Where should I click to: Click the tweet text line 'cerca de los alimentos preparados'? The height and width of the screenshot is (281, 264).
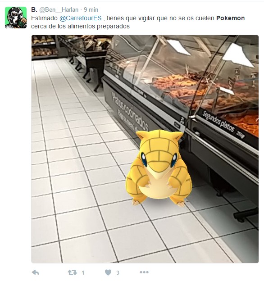click(80, 26)
